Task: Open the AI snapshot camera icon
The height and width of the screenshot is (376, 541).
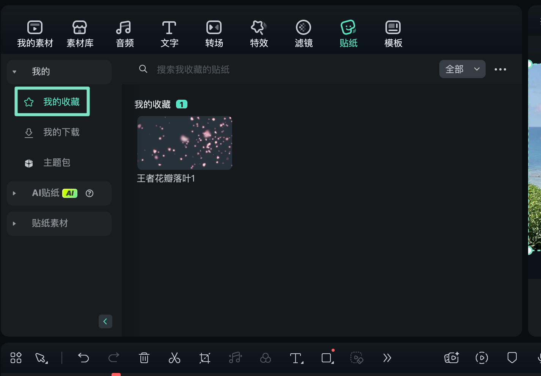Action: (x=451, y=358)
